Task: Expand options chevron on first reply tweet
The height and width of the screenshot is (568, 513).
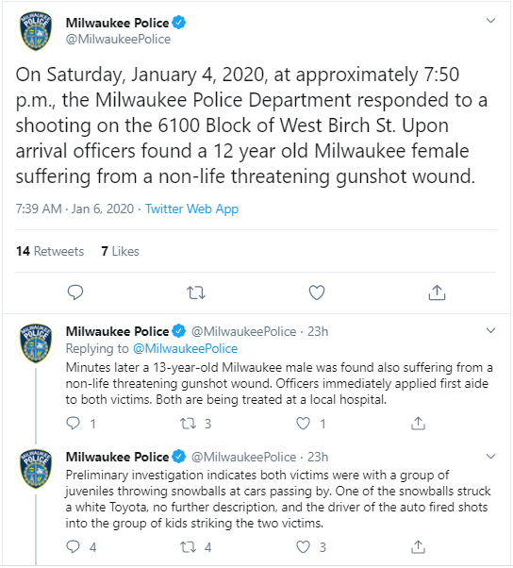Action: click(490, 330)
